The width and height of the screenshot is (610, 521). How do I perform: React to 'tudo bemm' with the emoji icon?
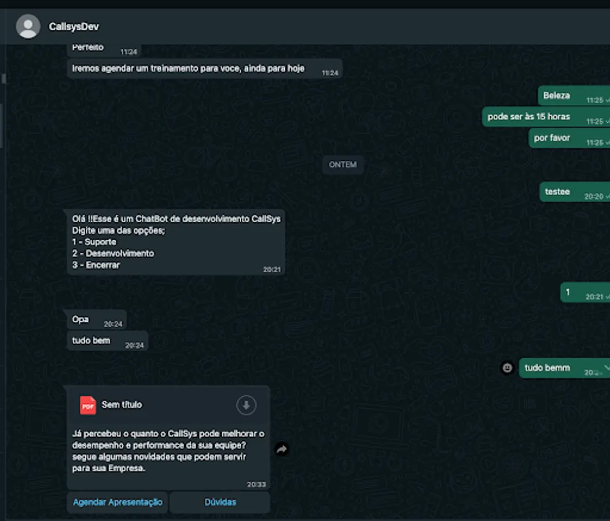click(x=508, y=368)
